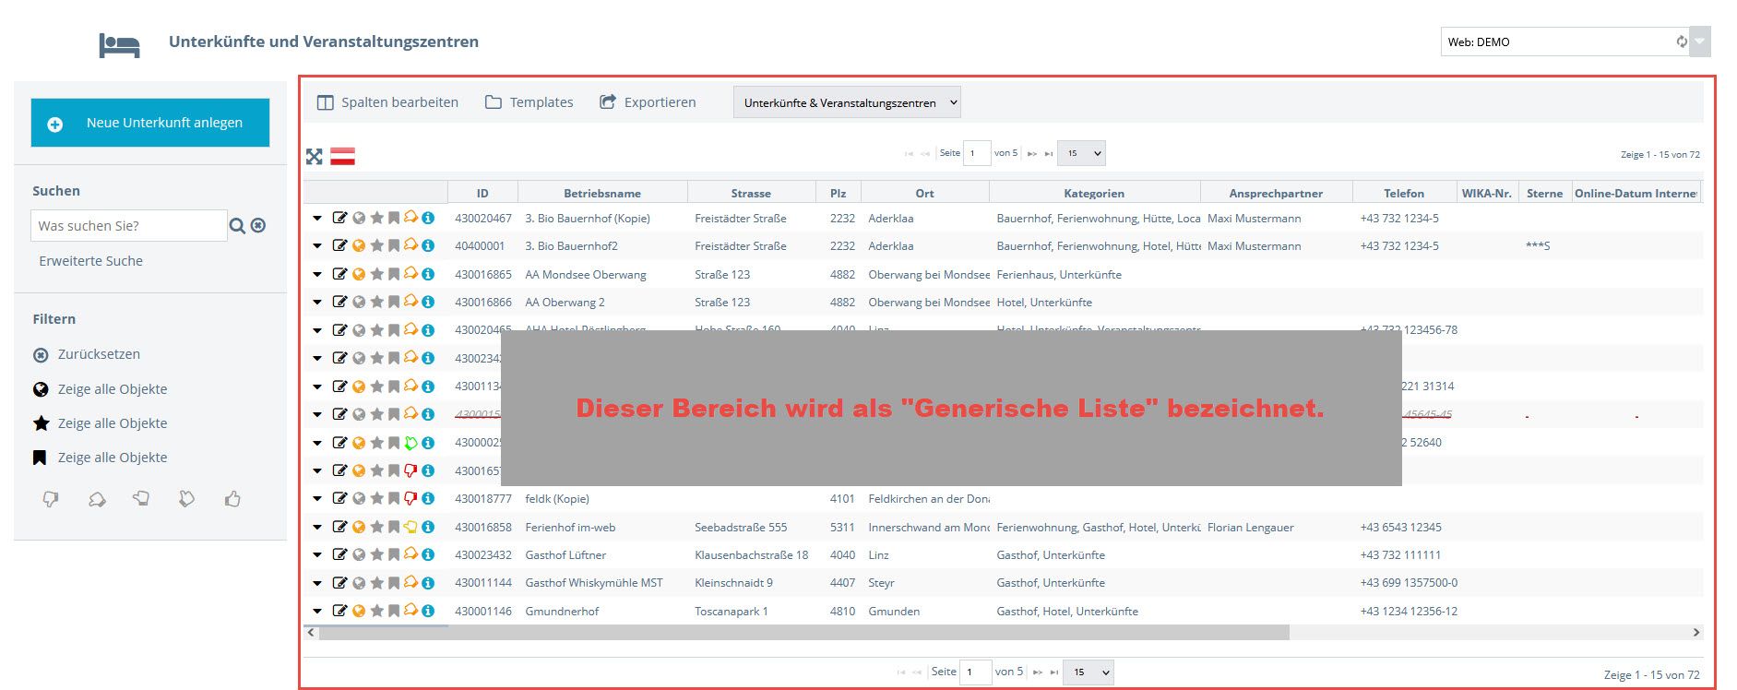Open Unterkünfte & Veranstaltungszentren dropdown

(847, 102)
